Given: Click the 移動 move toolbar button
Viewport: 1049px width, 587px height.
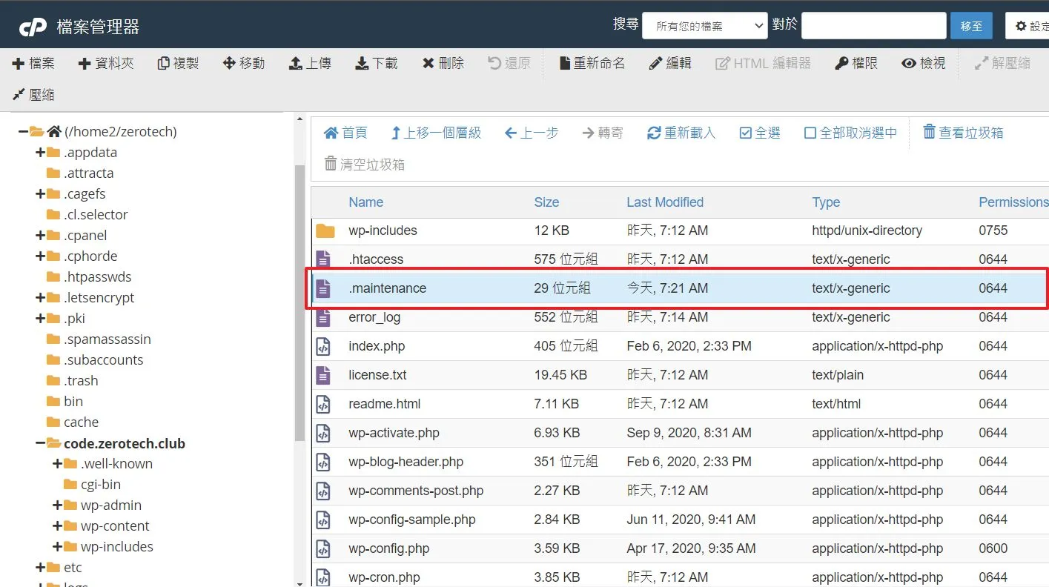Looking at the screenshot, I should point(244,64).
